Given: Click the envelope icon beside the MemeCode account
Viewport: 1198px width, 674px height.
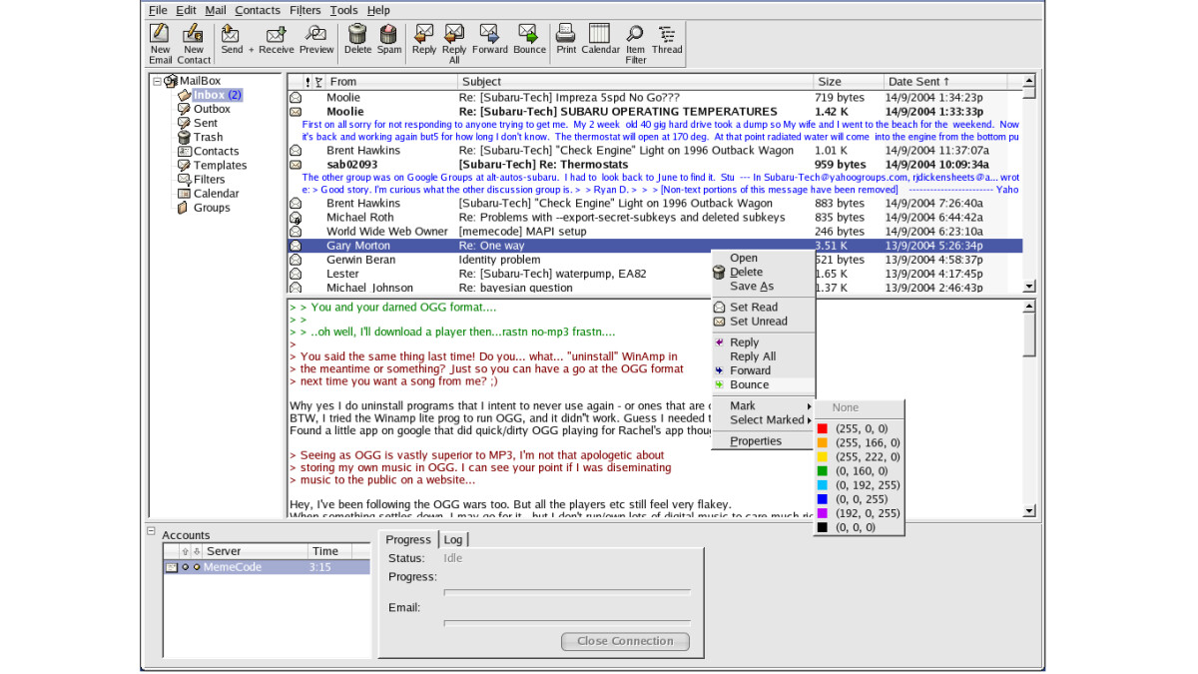Looking at the screenshot, I should (x=171, y=567).
